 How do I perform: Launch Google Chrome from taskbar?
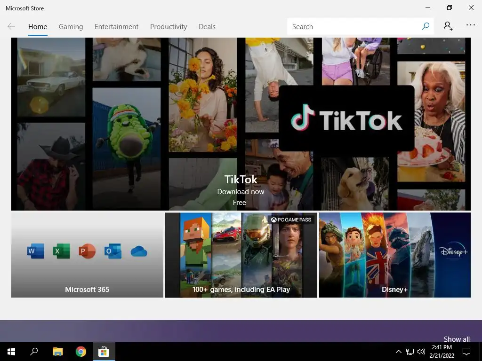pos(81,352)
